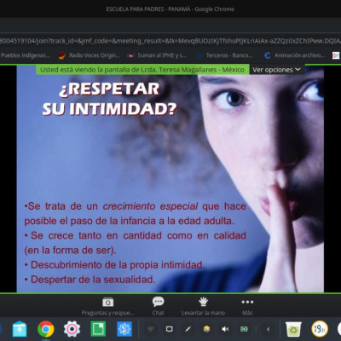Open the system settings gear app
Image resolution: width=341 pixels, height=341 pixels.
(x=72, y=329)
